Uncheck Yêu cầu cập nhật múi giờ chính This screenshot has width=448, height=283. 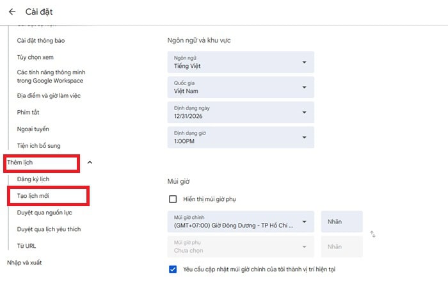coord(173,269)
